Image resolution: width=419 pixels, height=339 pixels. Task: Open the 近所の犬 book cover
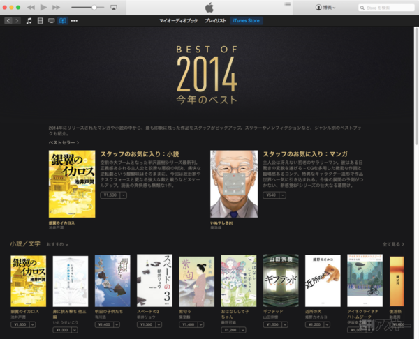(x=323, y=280)
